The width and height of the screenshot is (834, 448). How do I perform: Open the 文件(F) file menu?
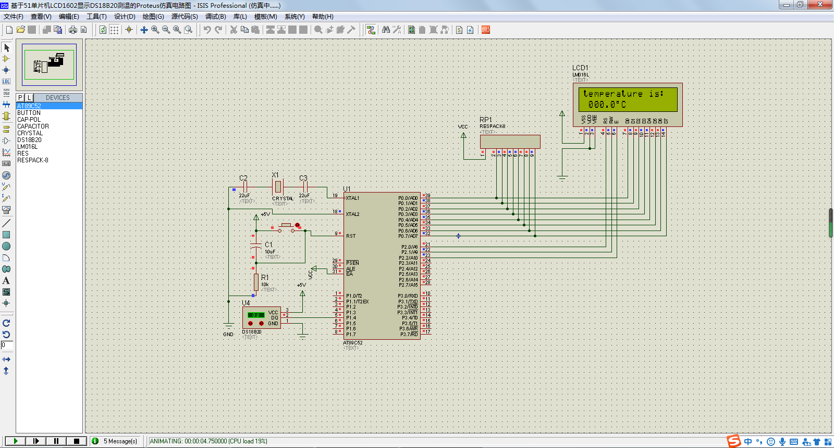[x=14, y=17]
